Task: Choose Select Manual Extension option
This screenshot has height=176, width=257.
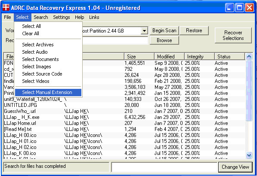Action: tap(48, 92)
